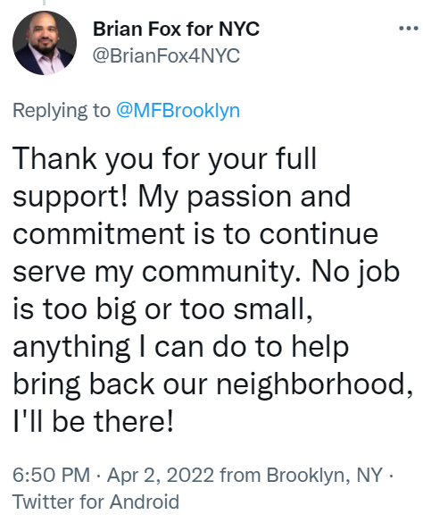The height and width of the screenshot is (523, 423).
Task: Click Brian Fox's circular profile photo
Action: click(45, 43)
